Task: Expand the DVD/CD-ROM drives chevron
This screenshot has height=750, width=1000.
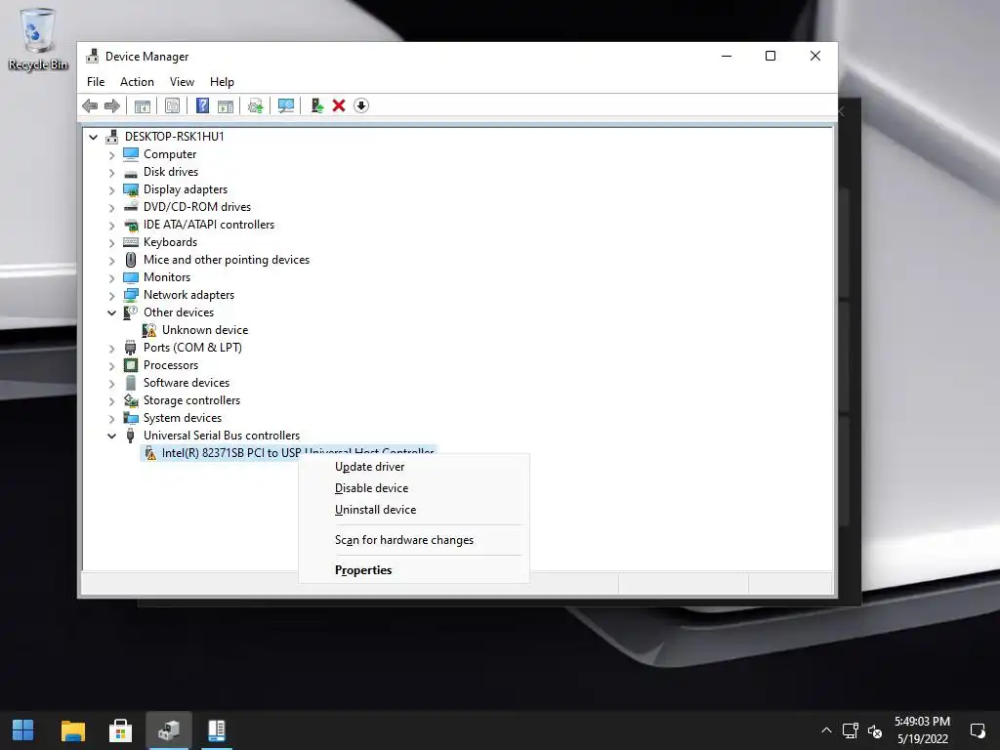Action: [x=111, y=208]
